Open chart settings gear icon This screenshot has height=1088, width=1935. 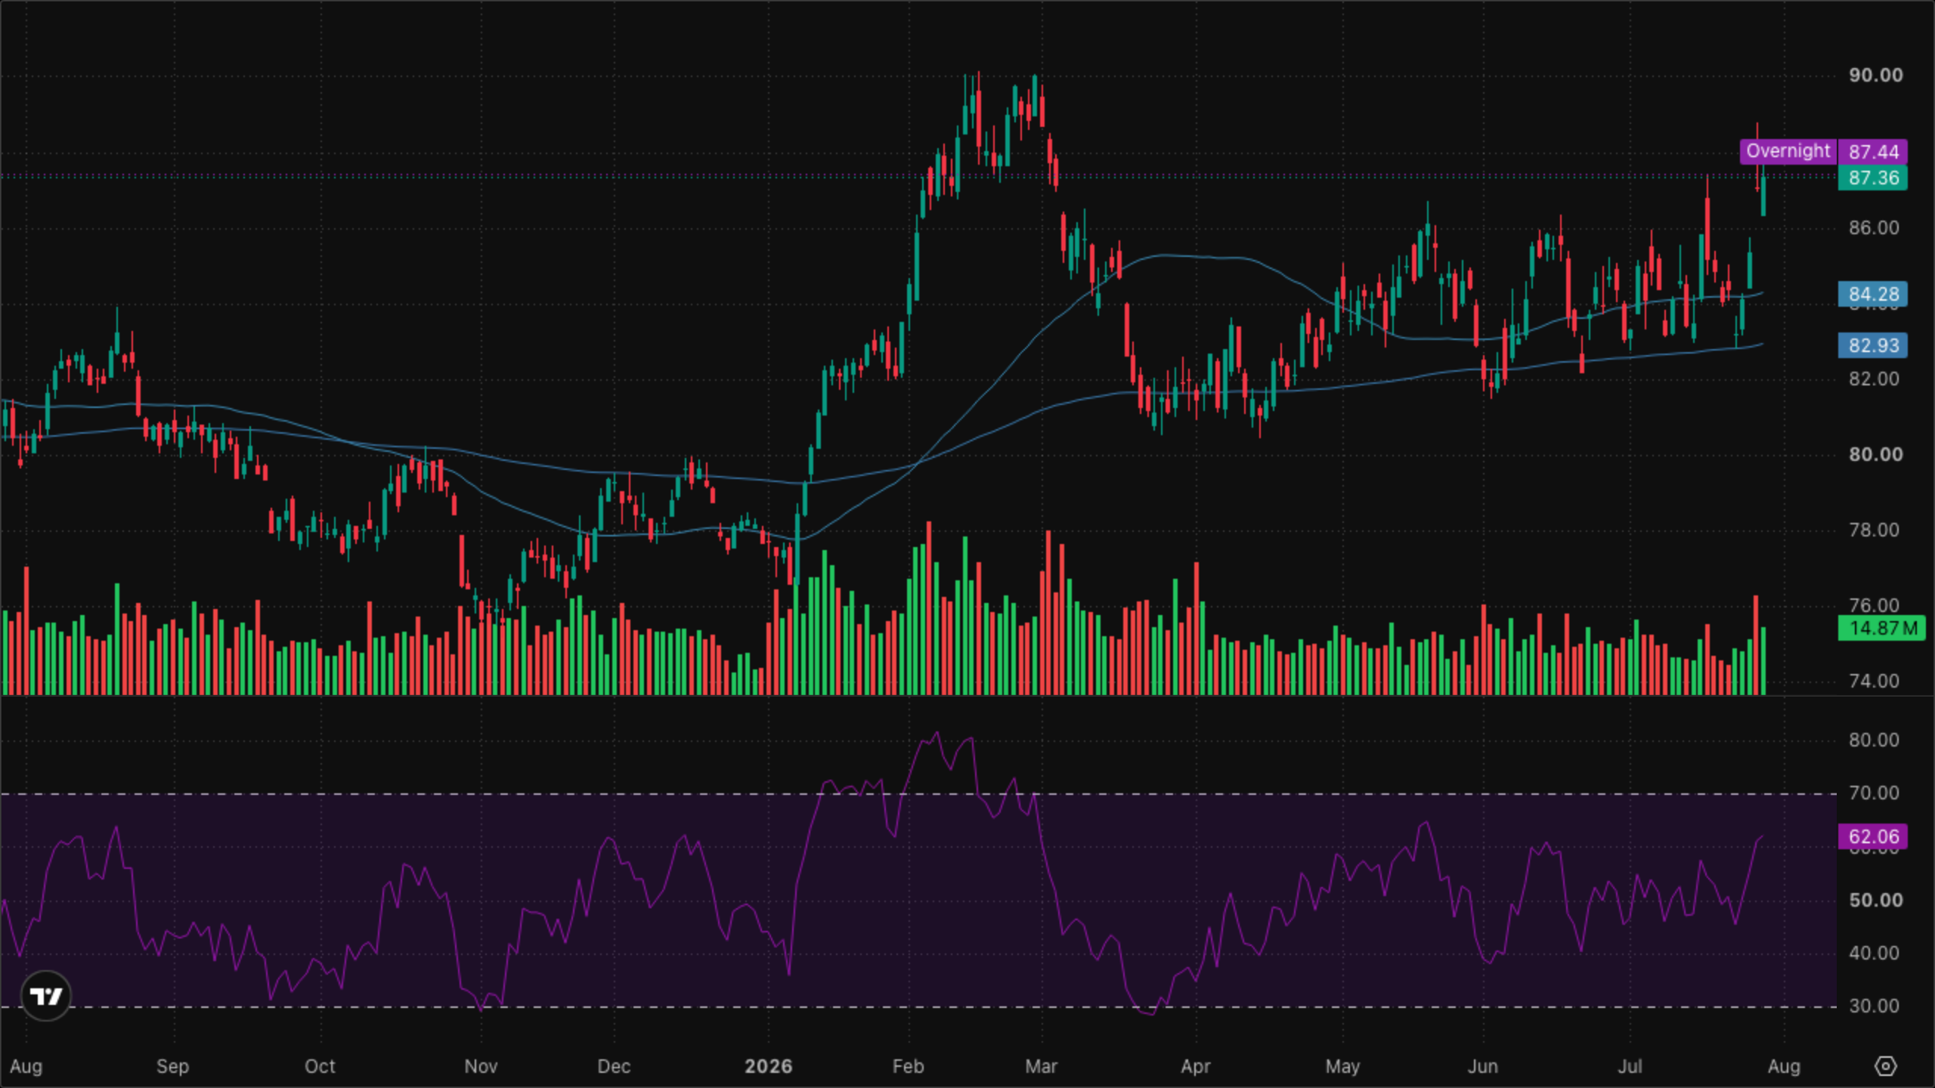[1886, 1066]
